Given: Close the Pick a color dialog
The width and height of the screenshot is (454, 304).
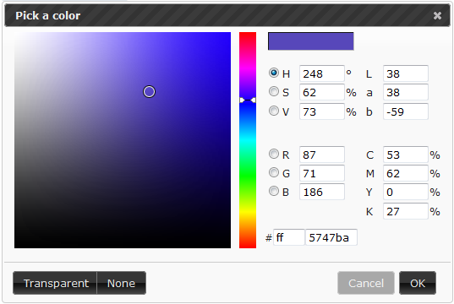Looking at the screenshot, I should click(437, 15).
